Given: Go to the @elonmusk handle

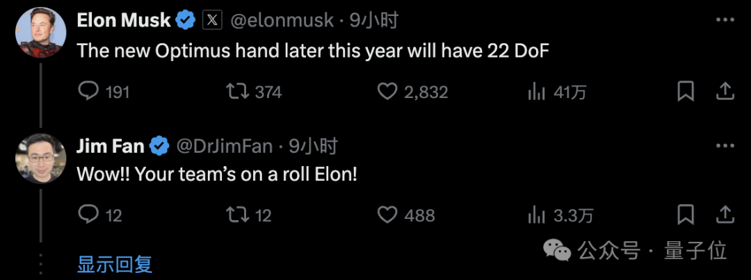Looking at the screenshot, I should pos(282,21).
